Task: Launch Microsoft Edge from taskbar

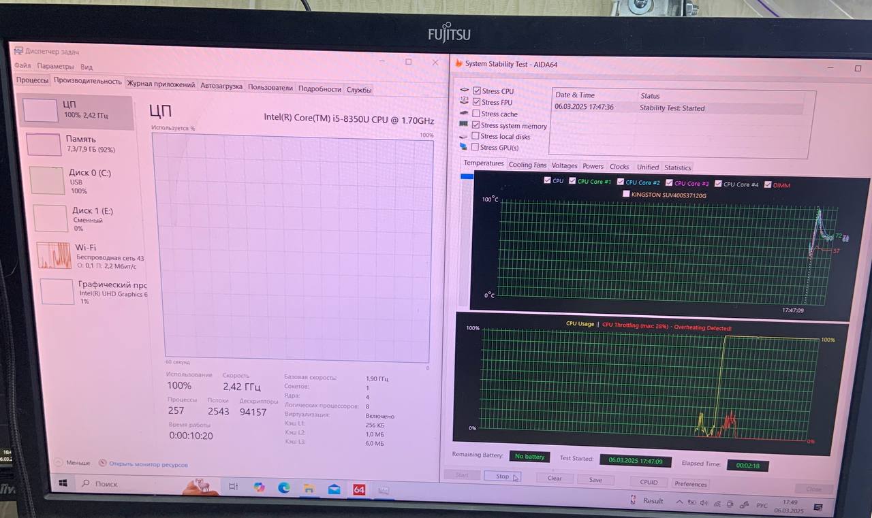Action: point(284,487)
